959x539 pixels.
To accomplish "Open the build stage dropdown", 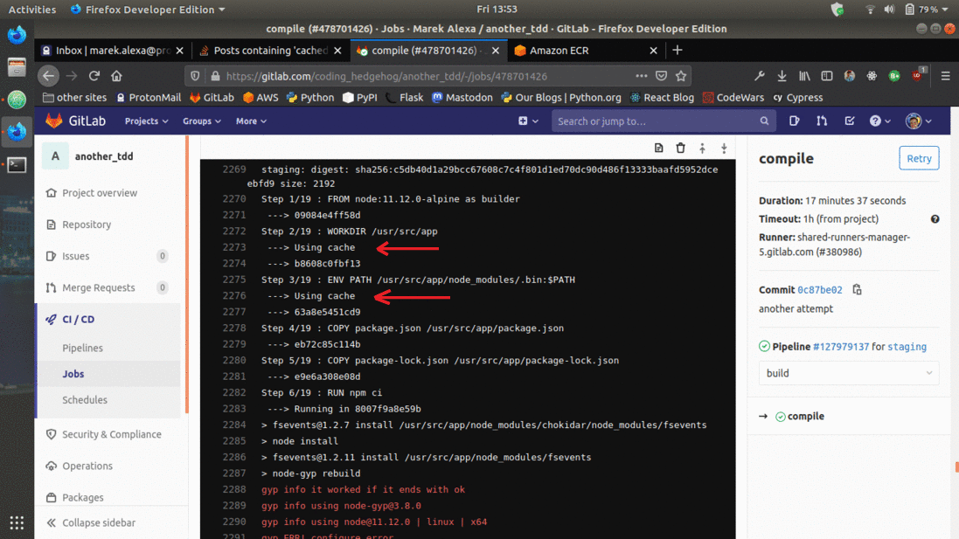I will [848, 373].
